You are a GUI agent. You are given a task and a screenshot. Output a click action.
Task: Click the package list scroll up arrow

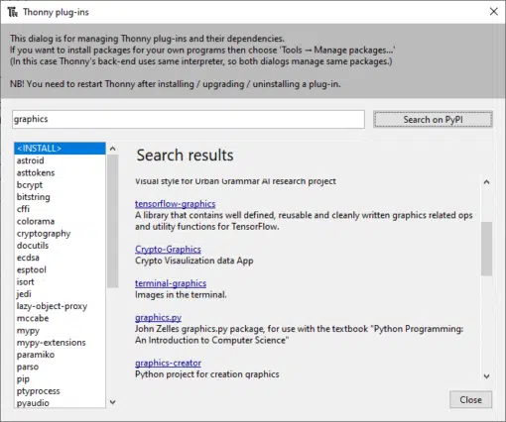point(112,149)
